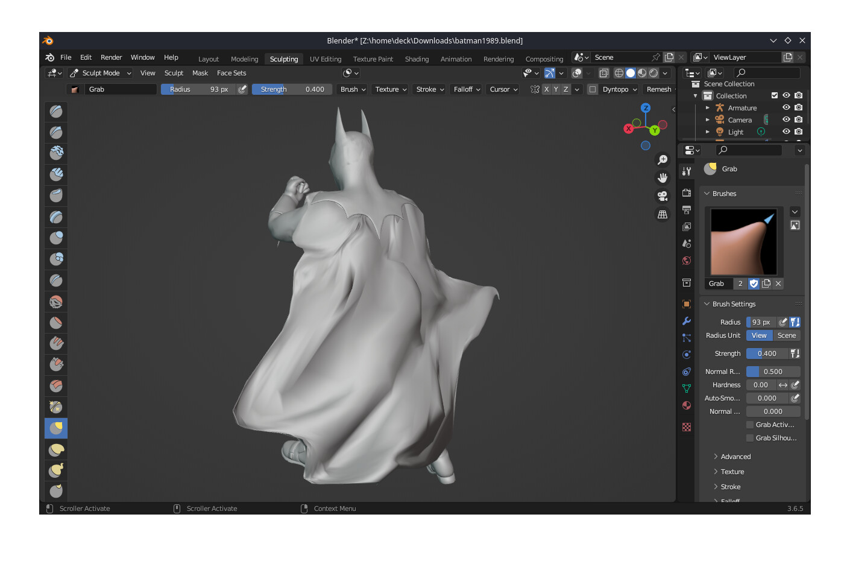Open viewport shading options dropdown arrow
The width and height of the screenshot is (850, 561).
point(665,73)
